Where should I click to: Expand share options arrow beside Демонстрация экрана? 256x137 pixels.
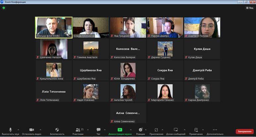coord(130,130)
